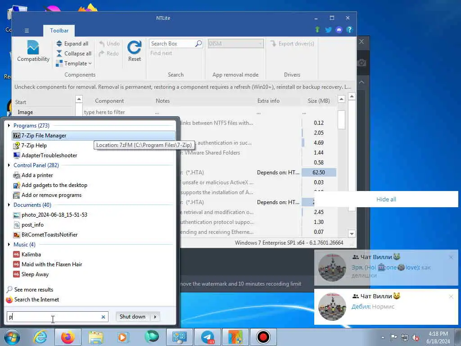Screen dimensions: 461x346
Task: Show hidden tray icons arrow
Action: click(x=383, y=337)
